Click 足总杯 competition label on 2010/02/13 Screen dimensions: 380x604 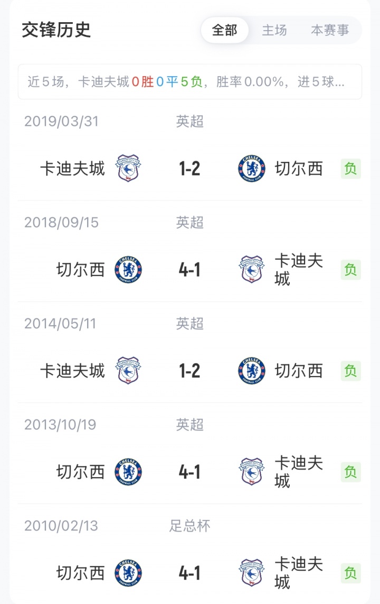189,526
